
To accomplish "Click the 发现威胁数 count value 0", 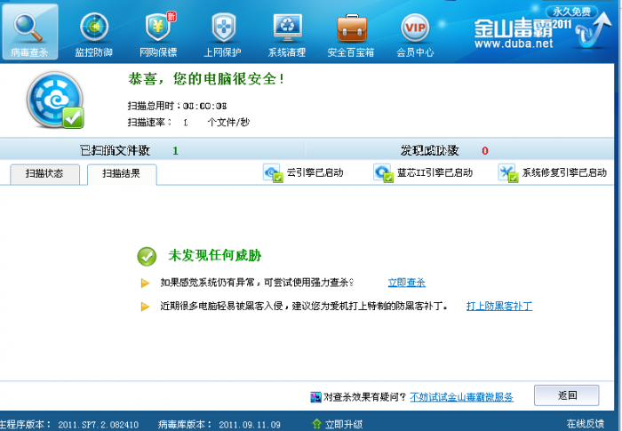I will [x=485, y=151].
